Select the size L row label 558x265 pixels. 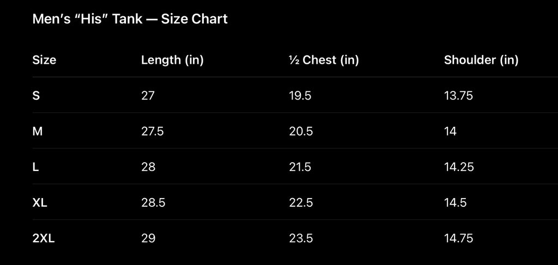tap(35, 167)
